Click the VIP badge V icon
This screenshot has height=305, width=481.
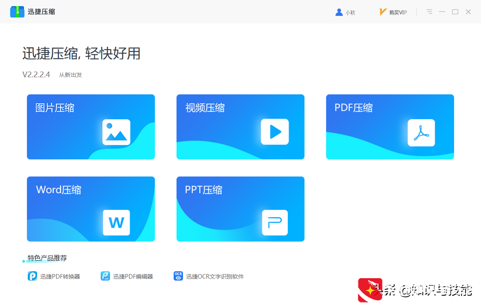(x=382, y=12)
